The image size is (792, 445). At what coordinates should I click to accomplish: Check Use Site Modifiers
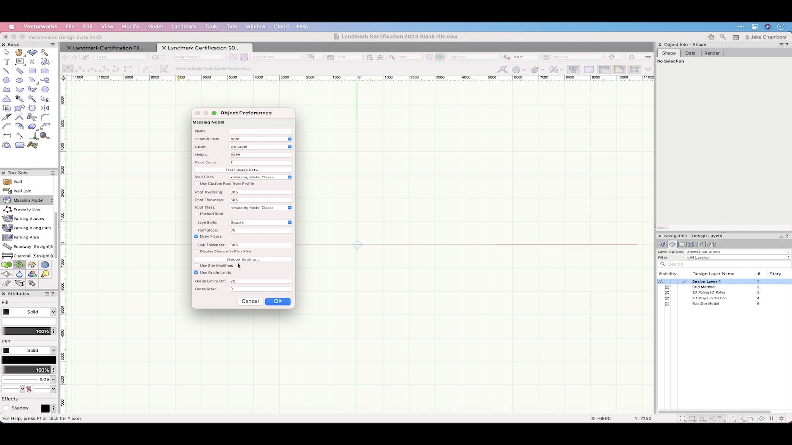197,265
